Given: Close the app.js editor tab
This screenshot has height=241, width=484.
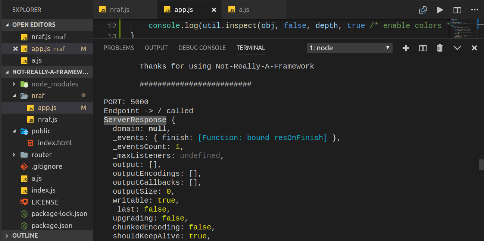Looking at the screenshot, I should pos(213,10).
